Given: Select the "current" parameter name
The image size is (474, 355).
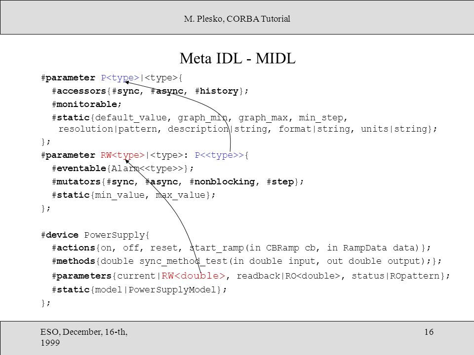Looking at the screenshot, I should click(x=136, y=276).
